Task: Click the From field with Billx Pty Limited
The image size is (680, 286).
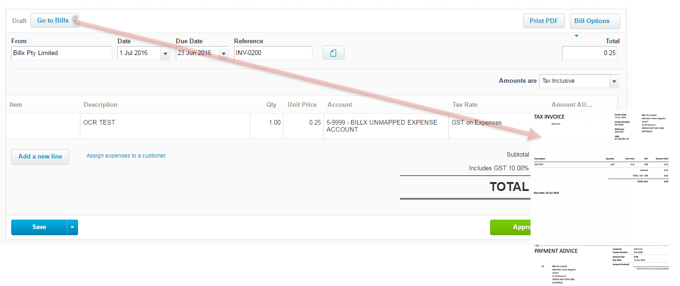Action: click(x=62, y=53)
